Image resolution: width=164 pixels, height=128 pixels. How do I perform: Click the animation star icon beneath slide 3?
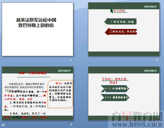tap(3, 125)
